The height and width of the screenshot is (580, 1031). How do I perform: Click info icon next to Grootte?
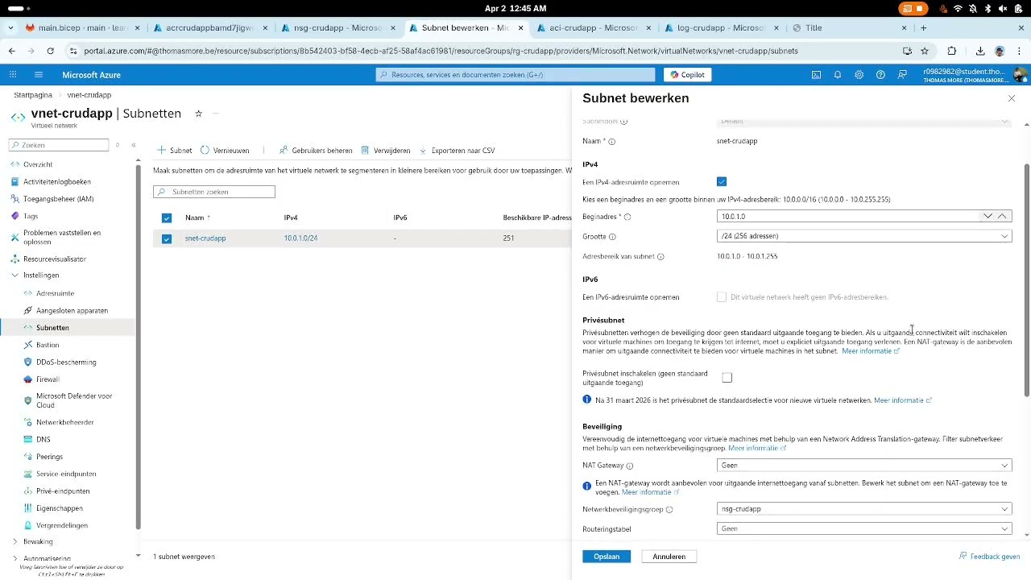[x=612, y=237]
